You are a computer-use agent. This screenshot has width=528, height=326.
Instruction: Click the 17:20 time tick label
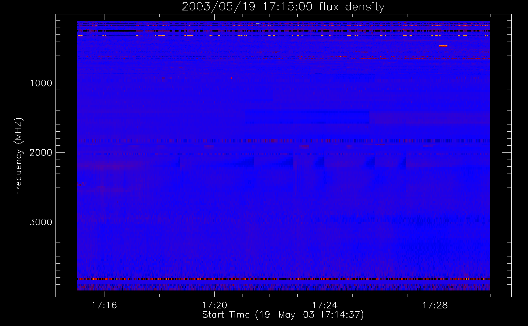coord(214,305)
